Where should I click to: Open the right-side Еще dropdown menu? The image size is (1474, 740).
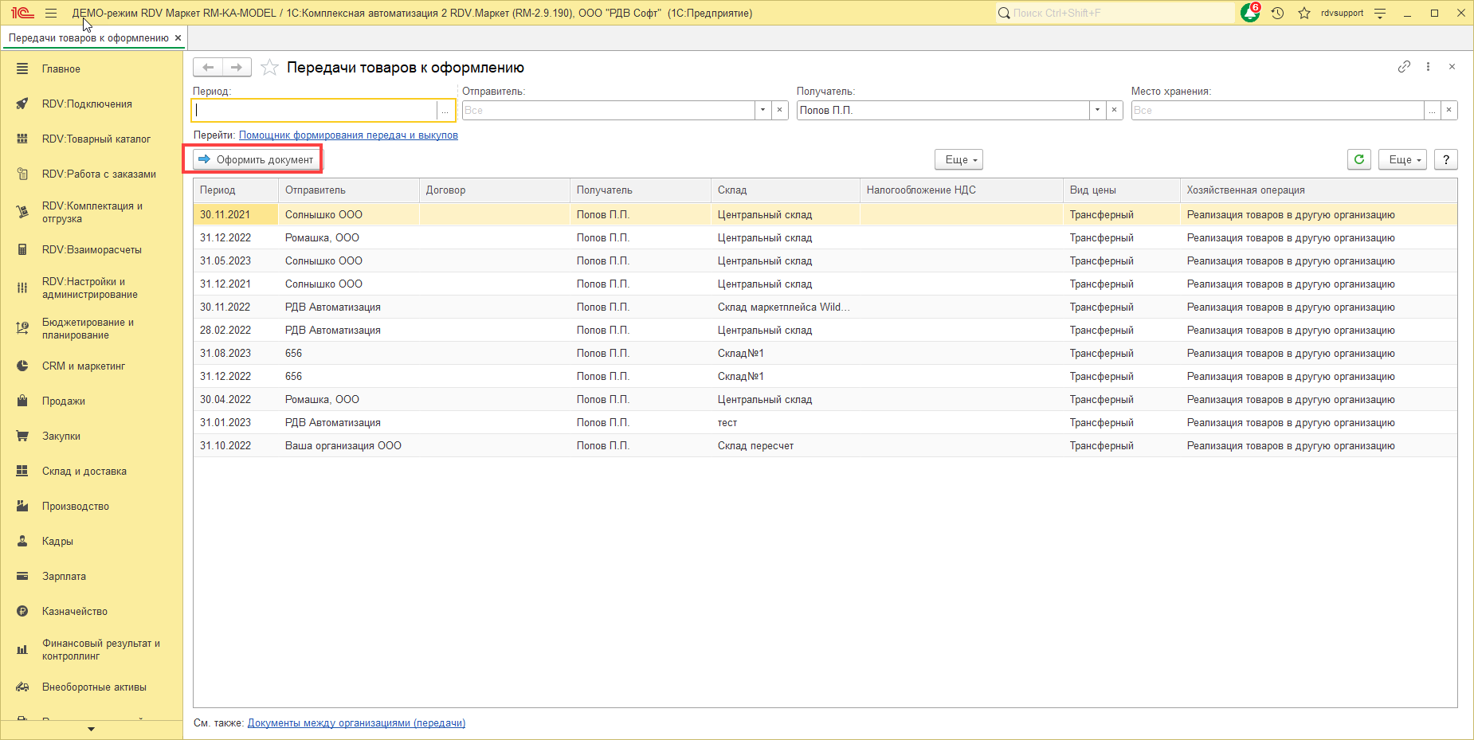click(x=1405, y=159)
